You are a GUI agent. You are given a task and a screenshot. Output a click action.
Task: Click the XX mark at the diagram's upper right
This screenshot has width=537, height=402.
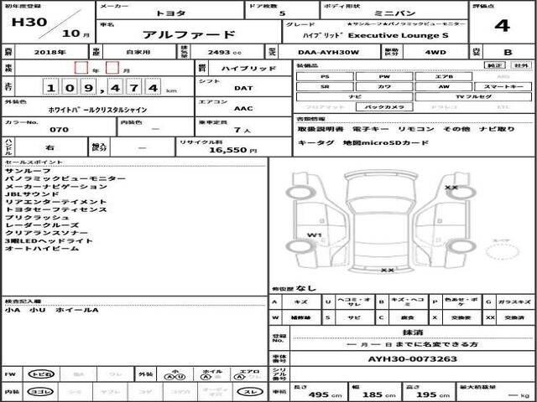[x=451, y=188]
